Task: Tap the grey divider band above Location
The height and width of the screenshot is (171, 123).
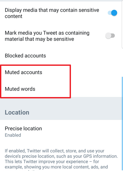Action: point(61,103)
